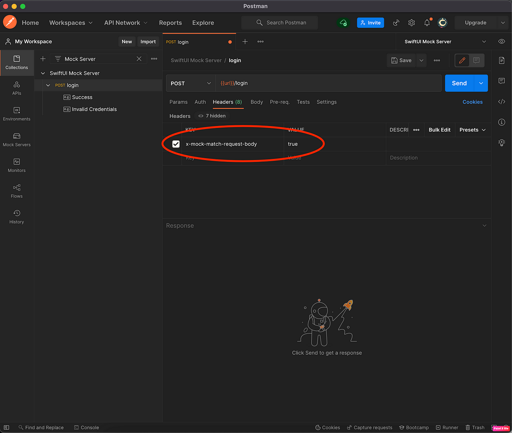Open the History sidebar panel
The height and width of the screenshot is (433, 512).
click(17, 217)
